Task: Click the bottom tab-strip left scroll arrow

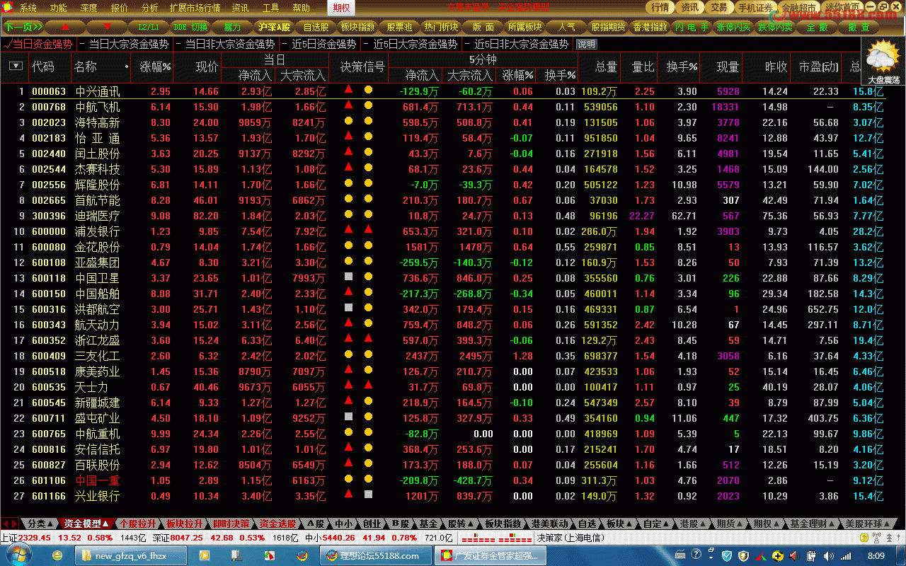Action: coord(6,524)
